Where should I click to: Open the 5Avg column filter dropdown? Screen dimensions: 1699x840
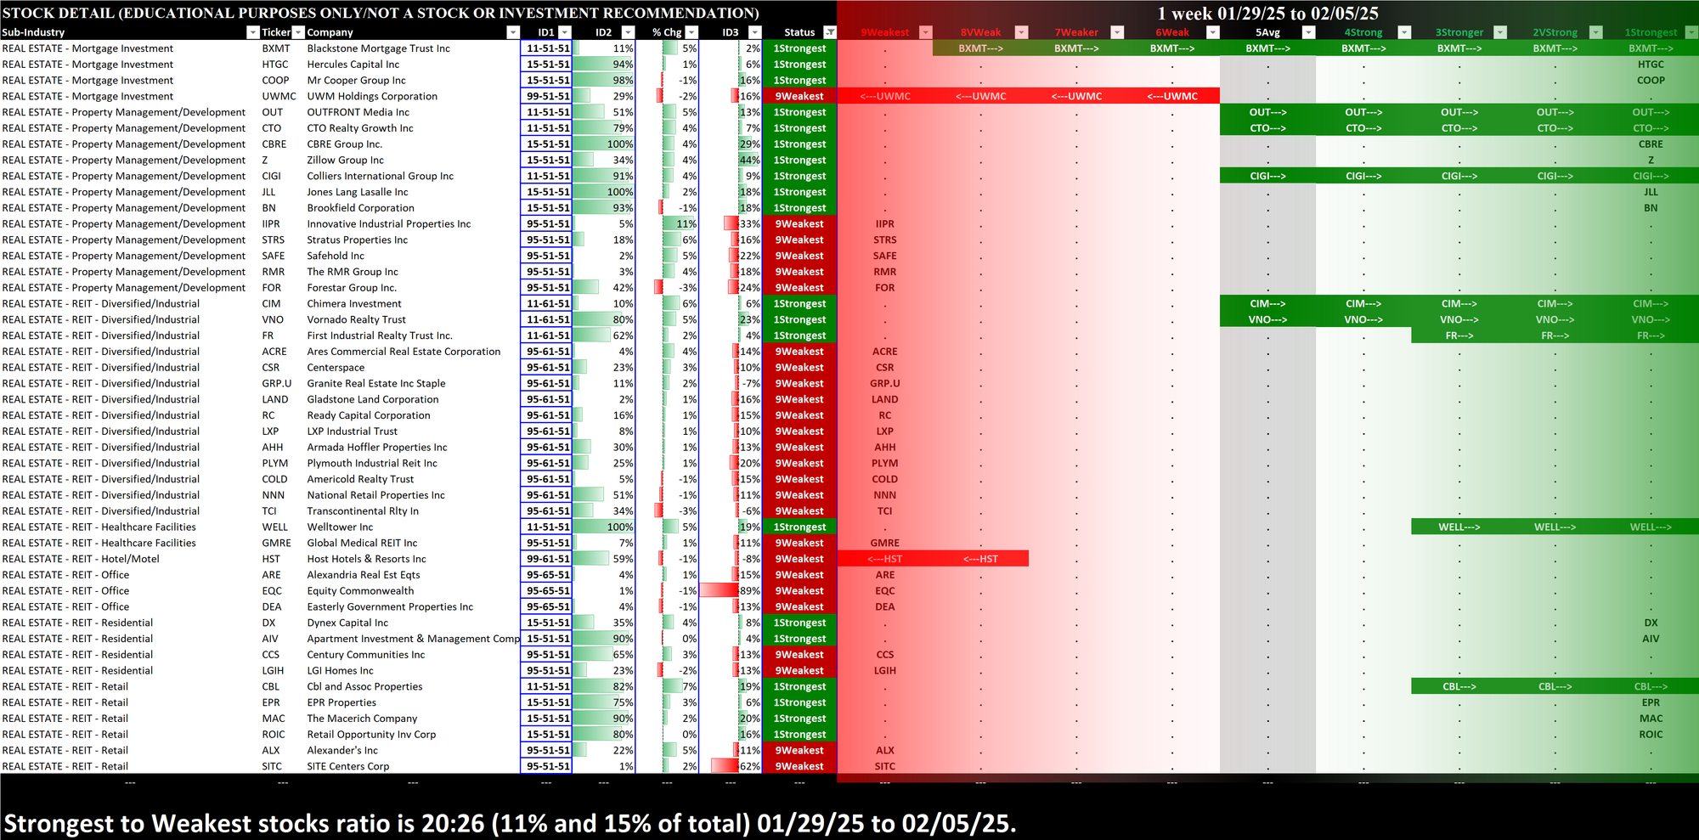click(1308, 32)
